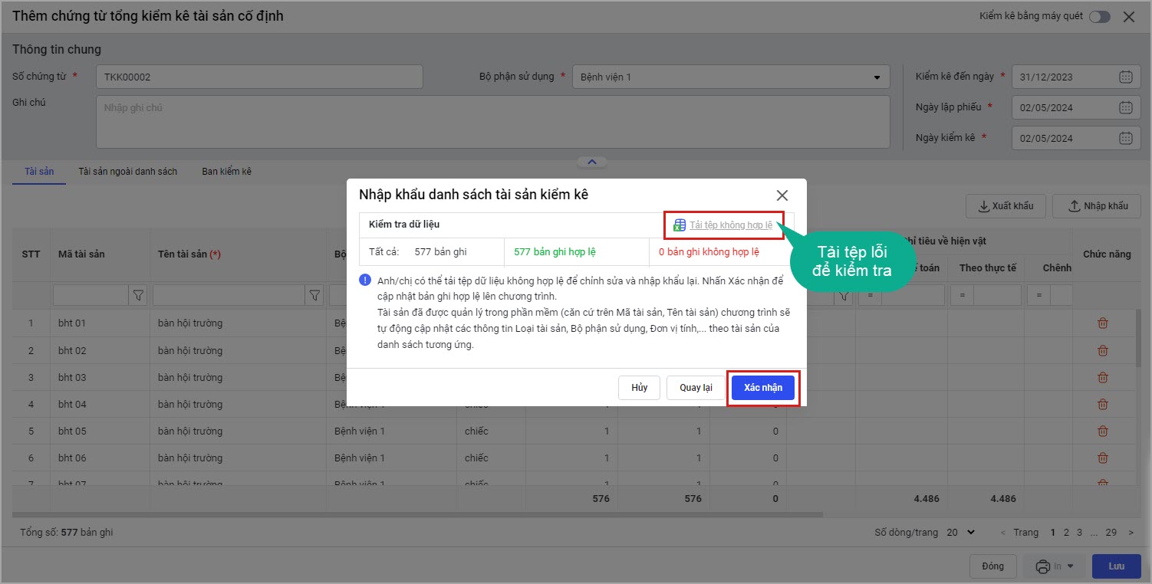Click Đóng button at bottom
This screenshot has width=1152, height=584.
tap(992, 566)
